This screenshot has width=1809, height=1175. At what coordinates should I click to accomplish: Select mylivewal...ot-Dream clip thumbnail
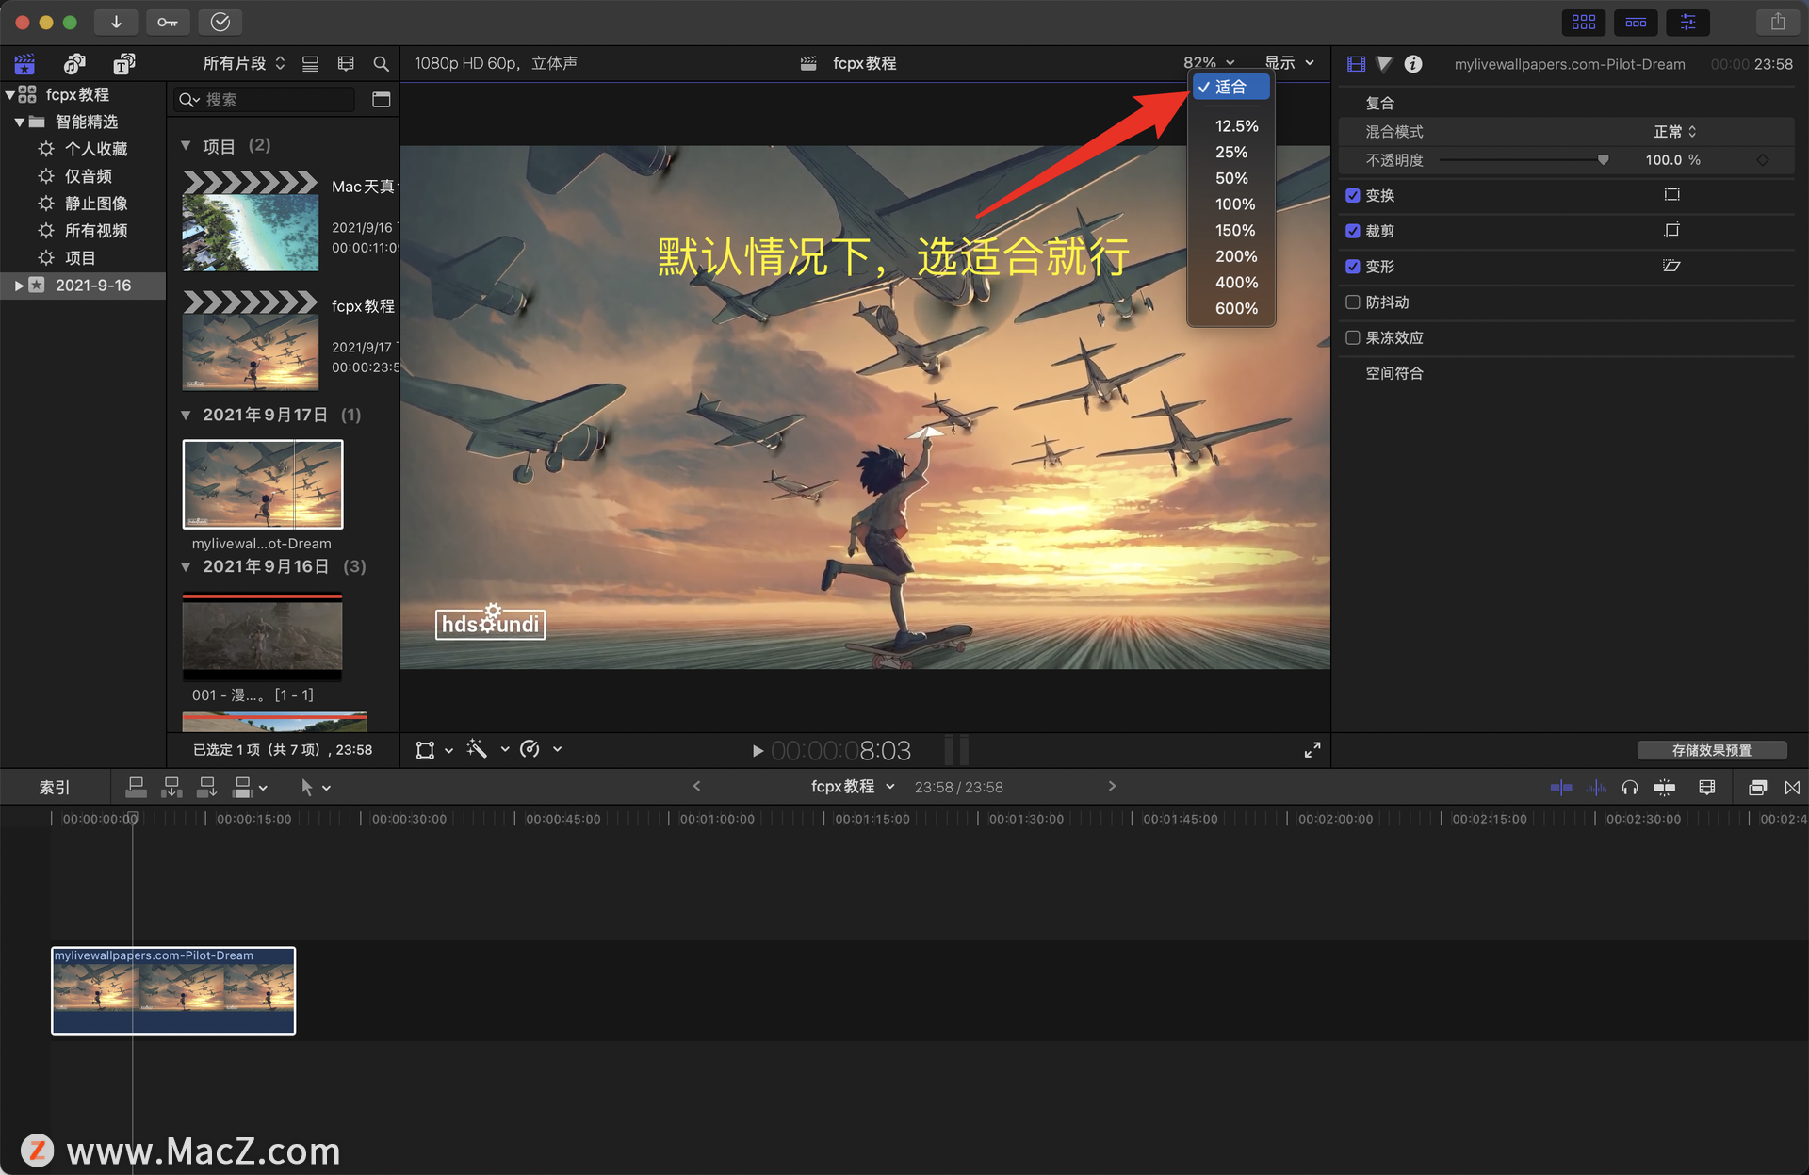tap(263, 484)
